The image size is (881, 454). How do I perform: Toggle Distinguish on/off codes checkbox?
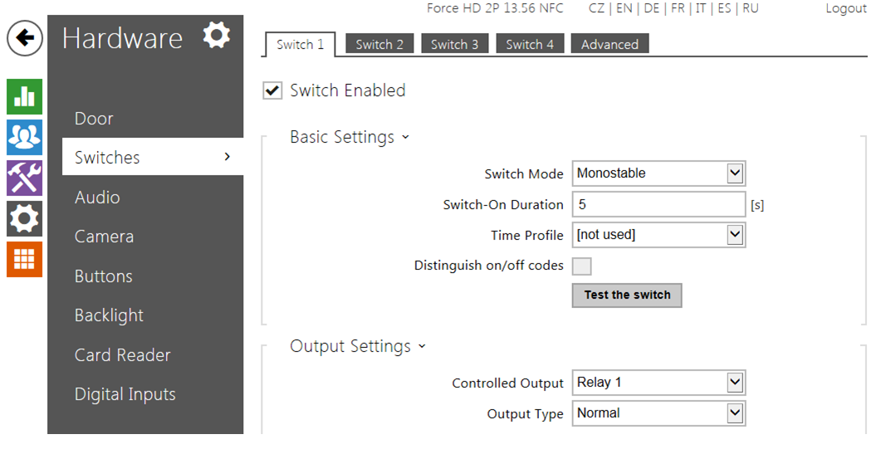click(582, 266)
